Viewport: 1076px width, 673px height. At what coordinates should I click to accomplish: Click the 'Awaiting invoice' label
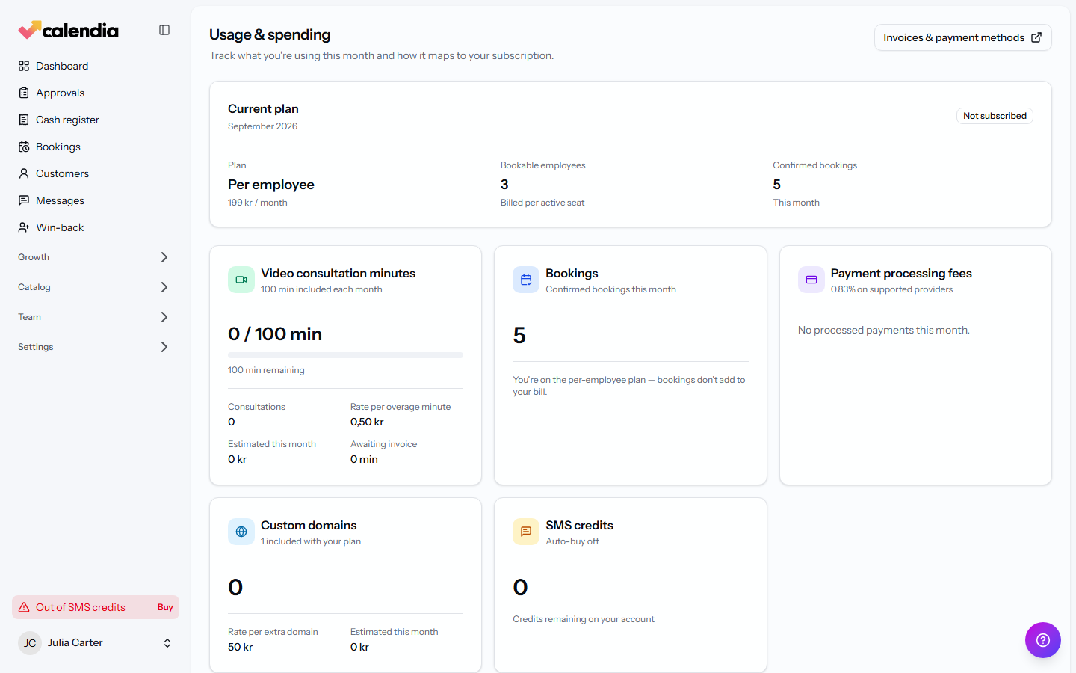384,444
